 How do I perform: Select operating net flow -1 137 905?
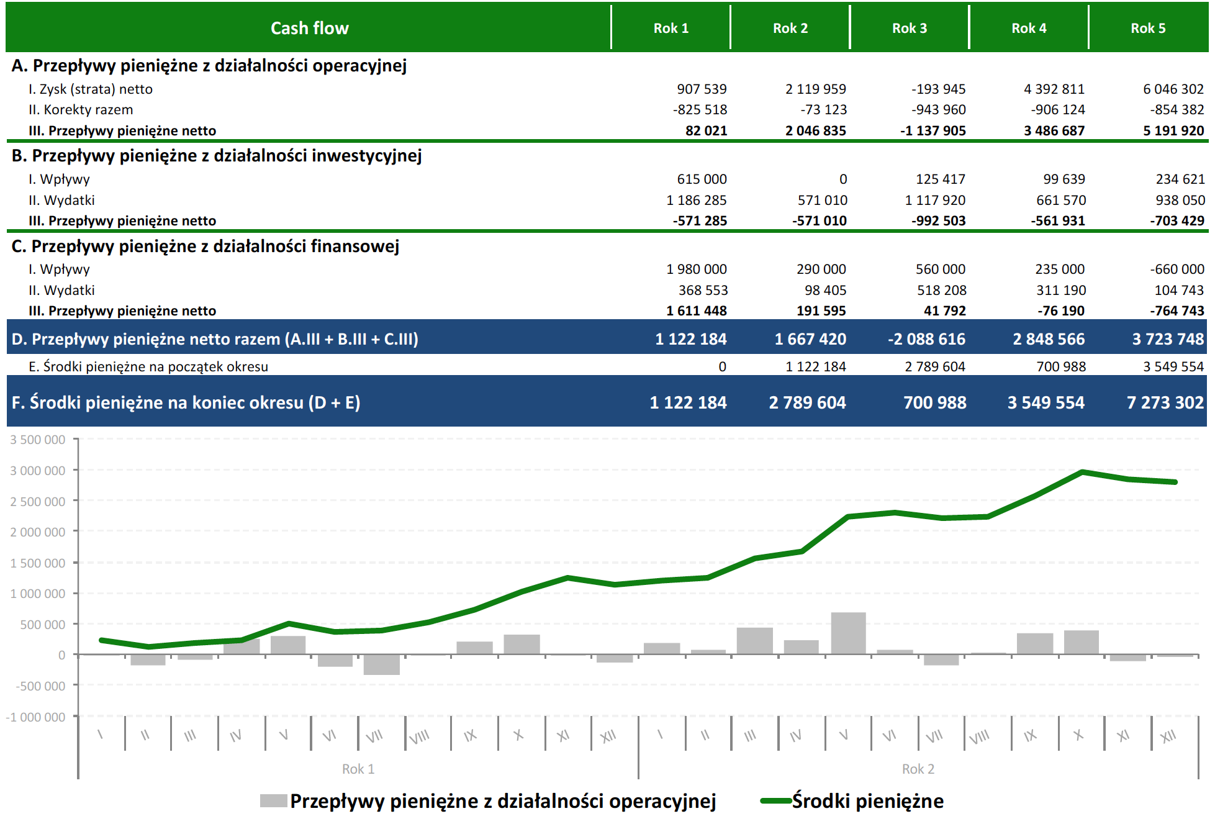pos(933,131)
